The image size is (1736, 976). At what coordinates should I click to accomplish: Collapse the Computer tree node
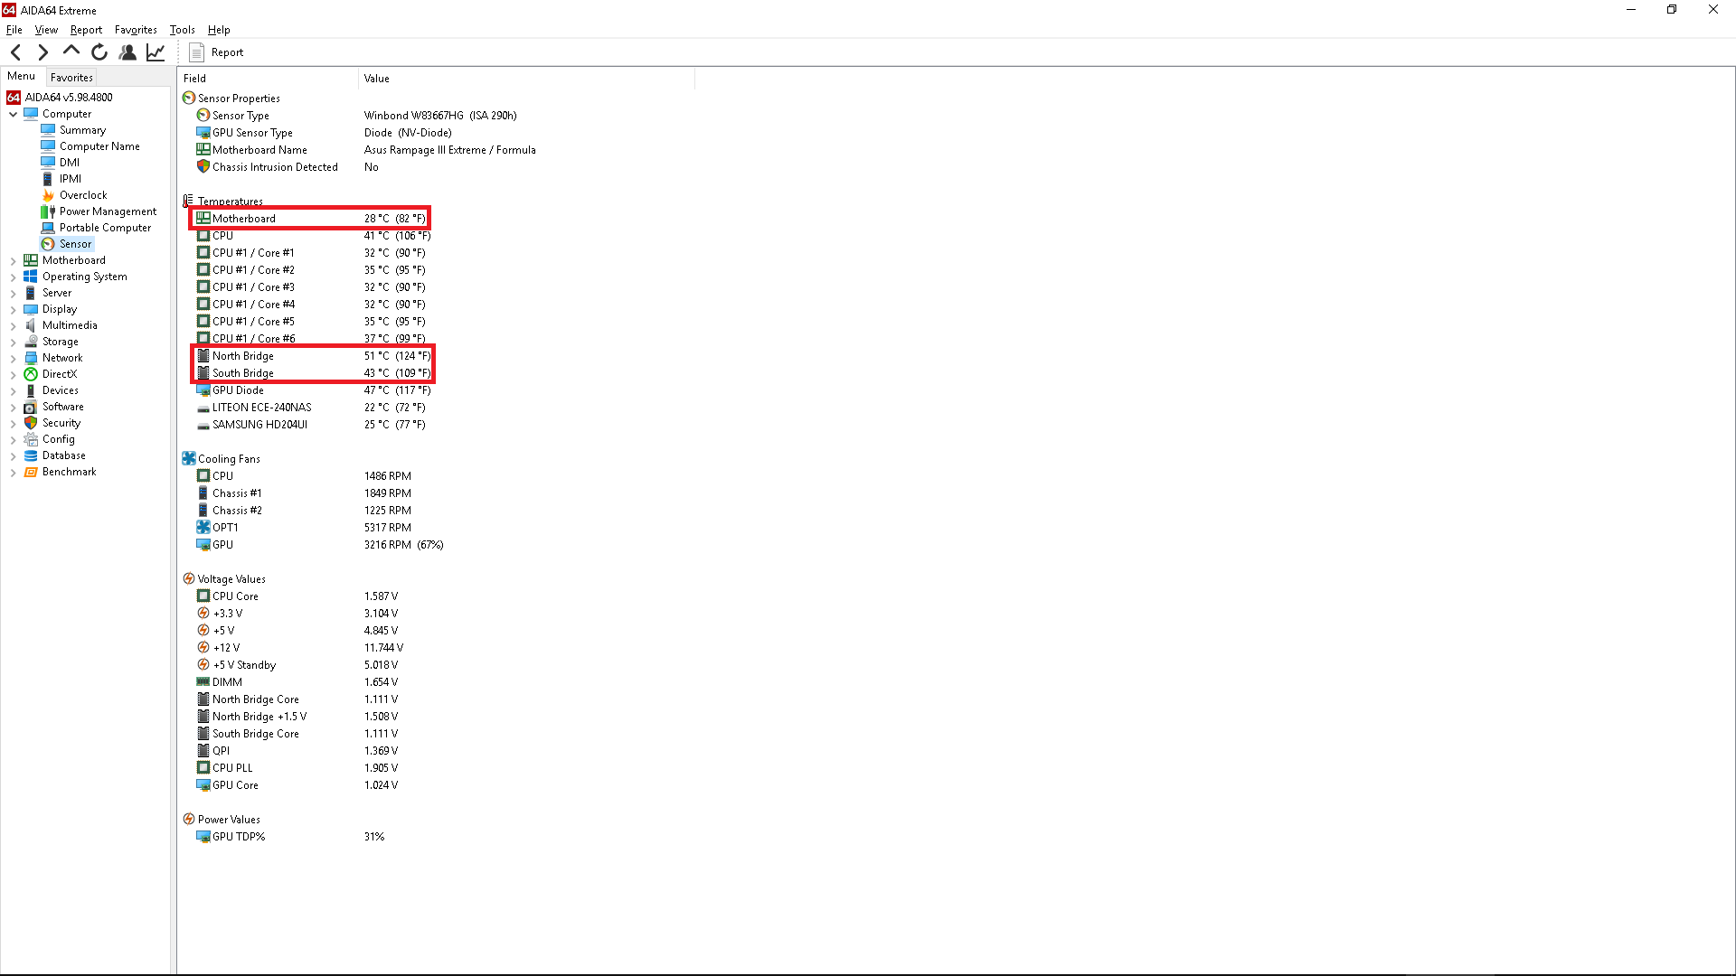14,114
